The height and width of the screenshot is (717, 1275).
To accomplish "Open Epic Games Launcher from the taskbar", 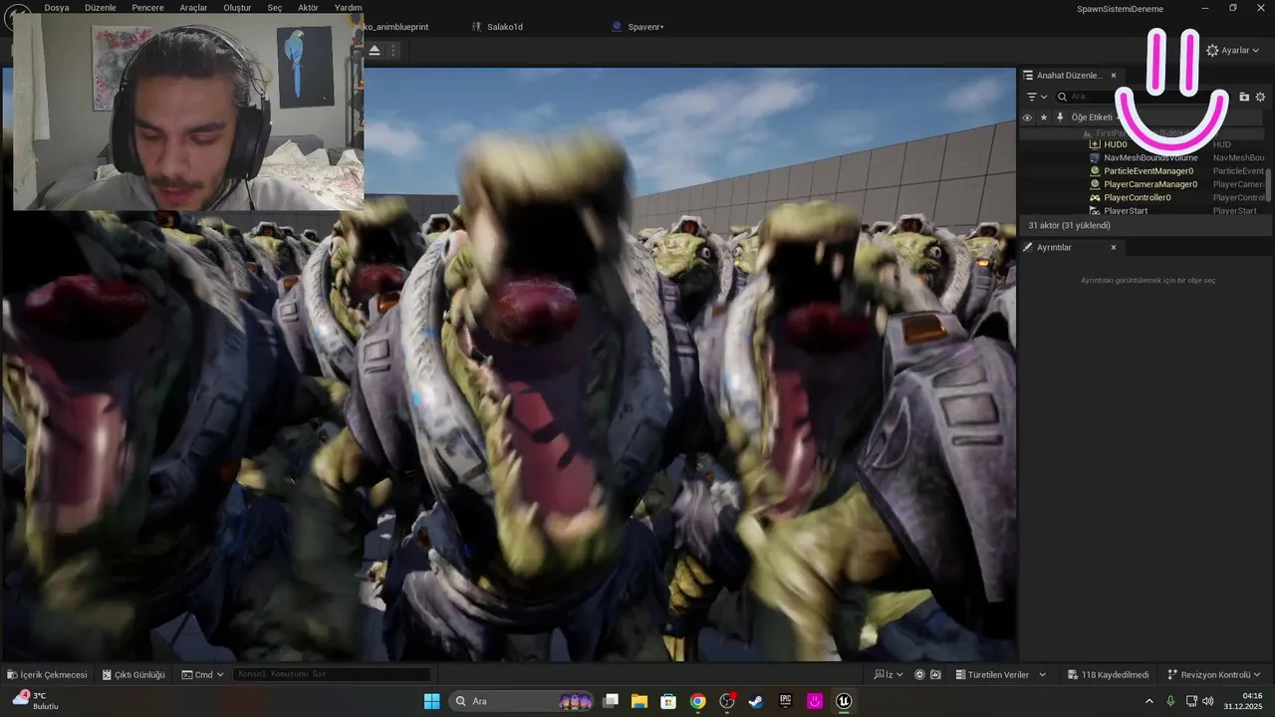I will point(785,701).
